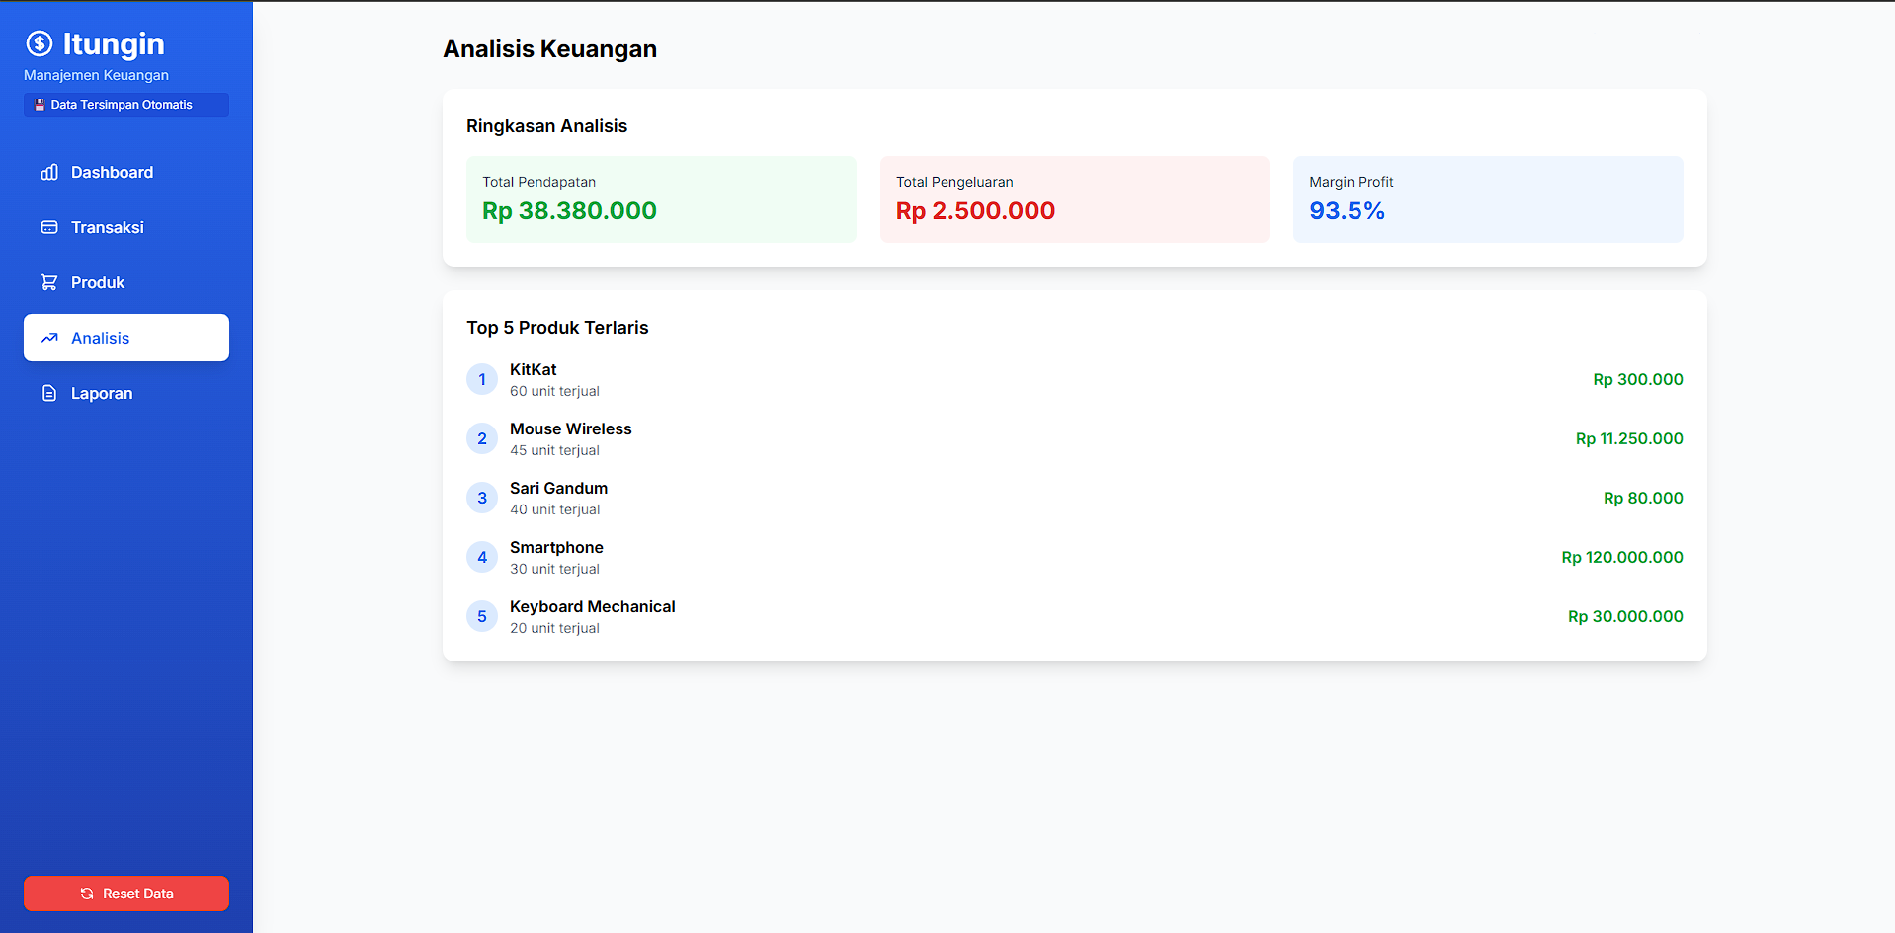This screenshot has width=1895, height=933.
Task: Click the Data Tersimpan Otomatis badge
Action: [x=125, y=104]
